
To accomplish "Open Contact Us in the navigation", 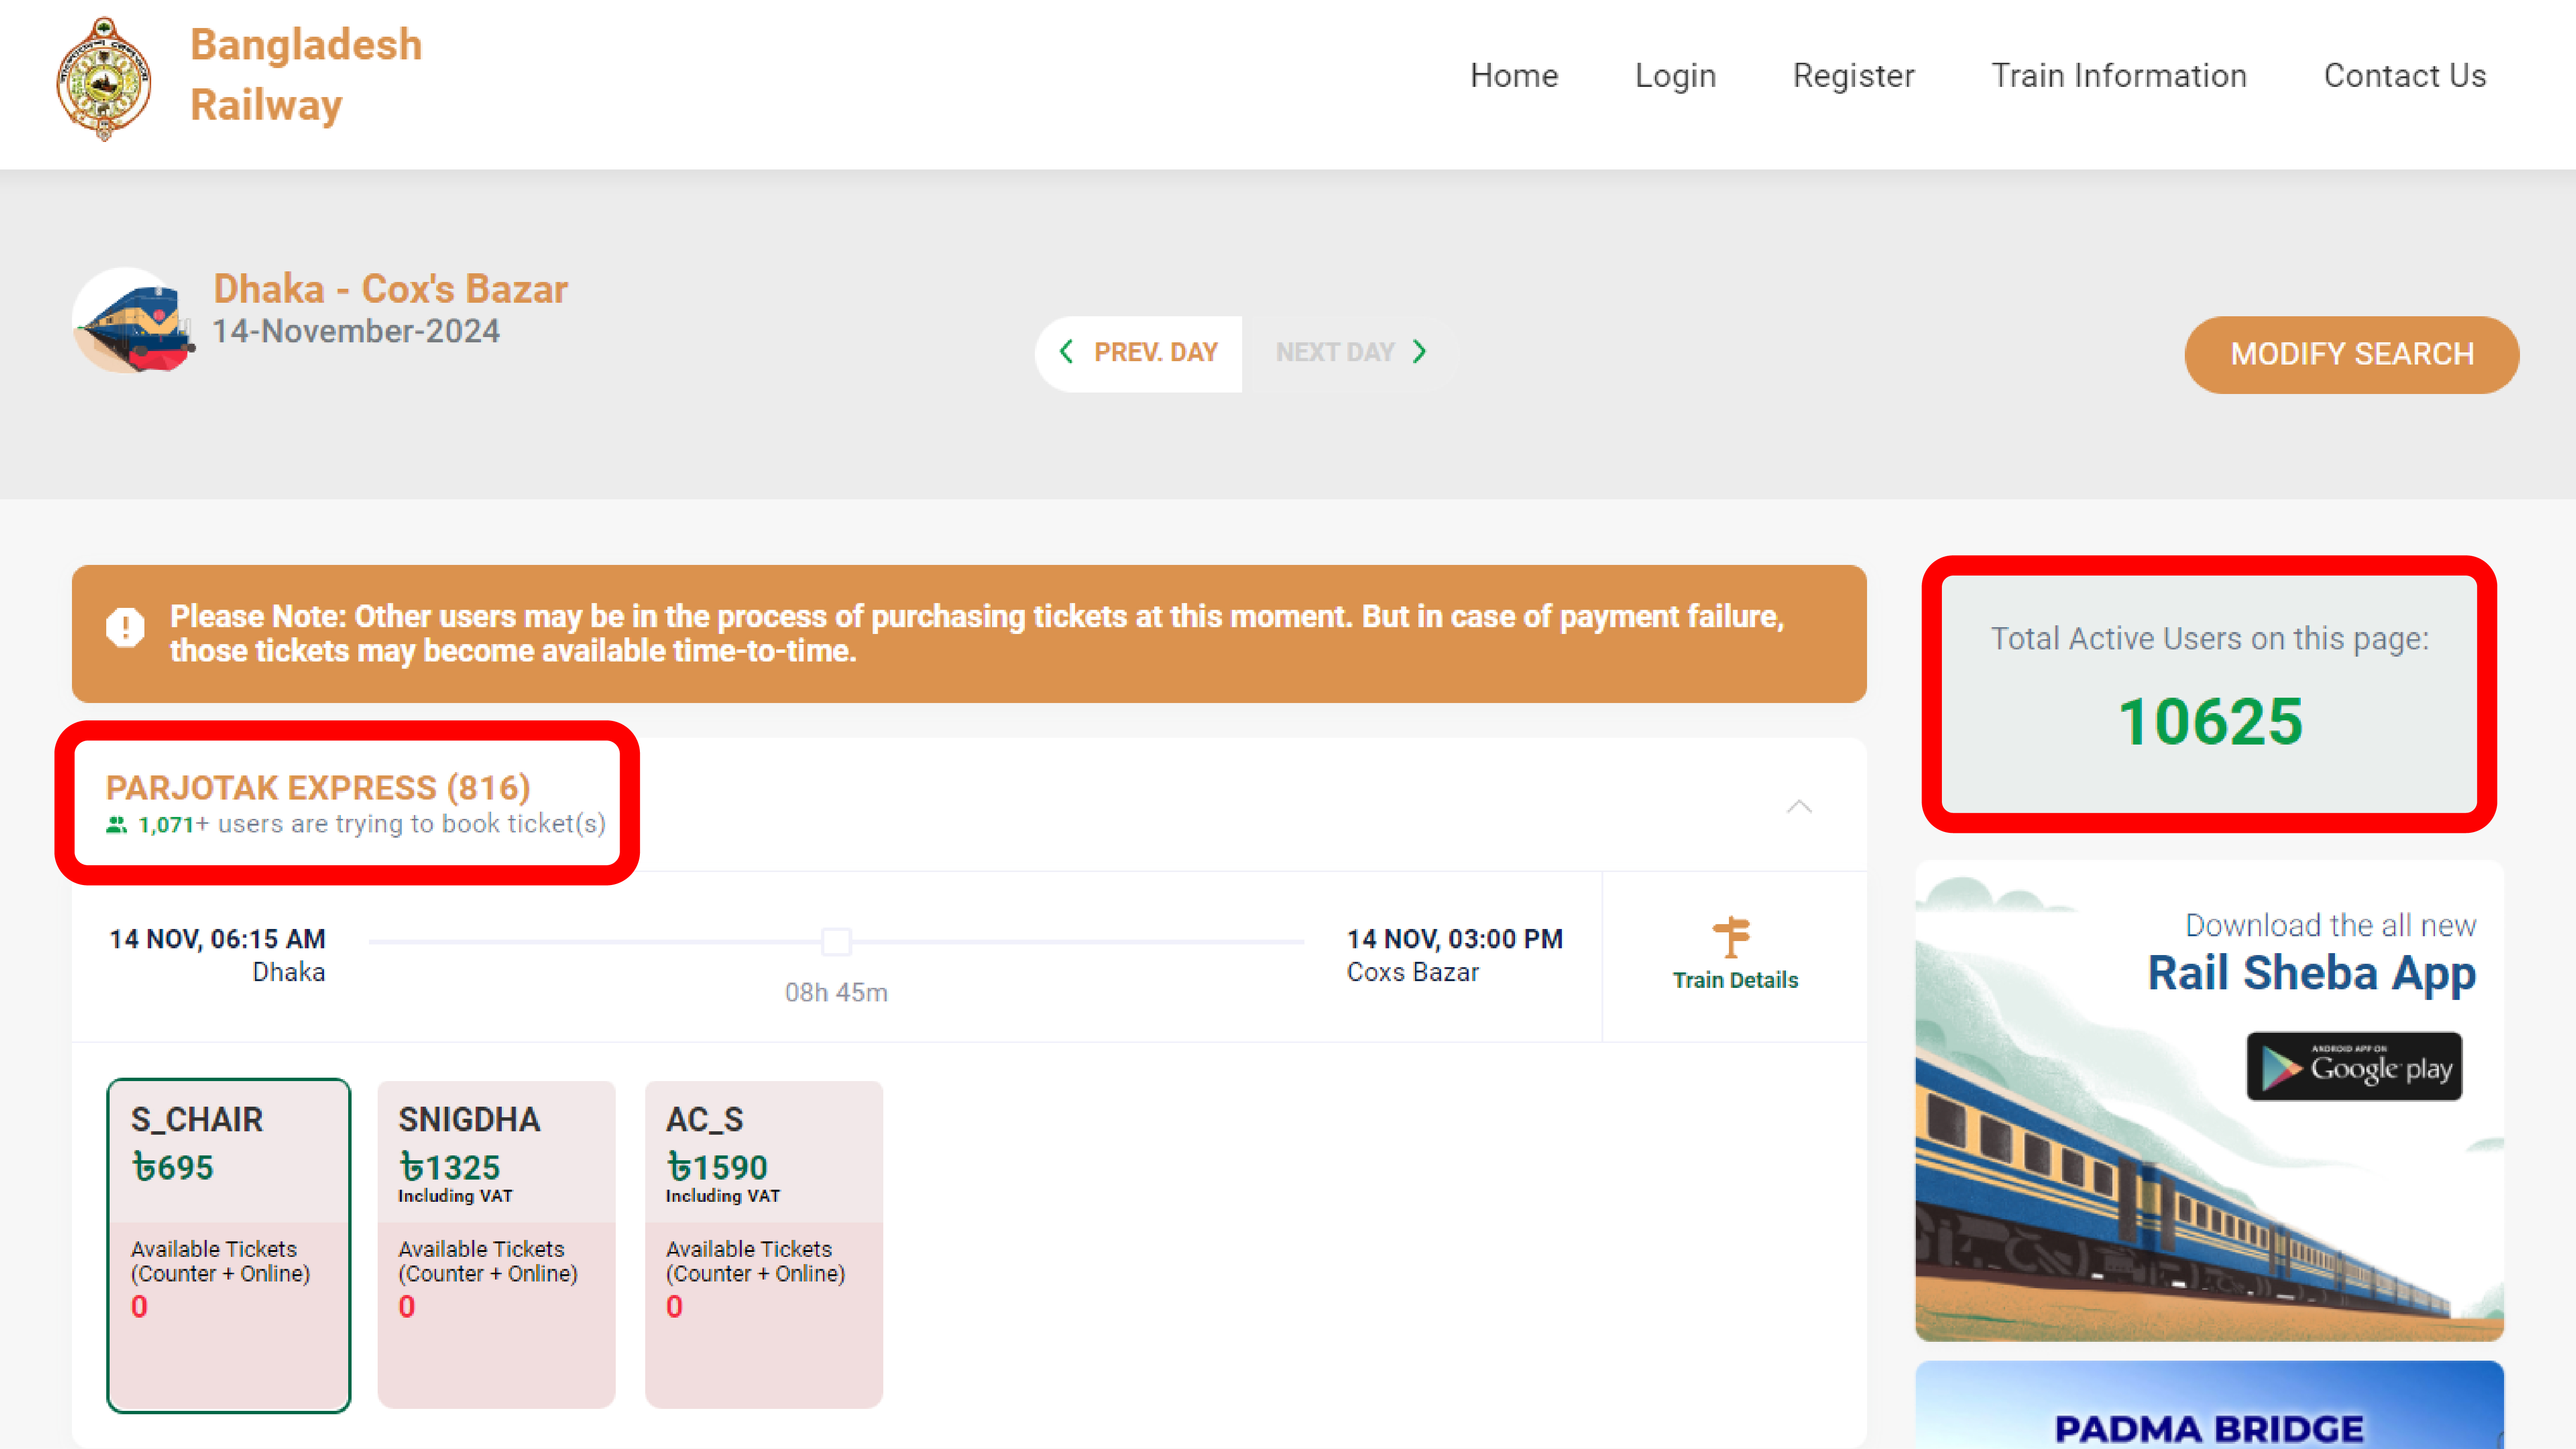I will [2405, 76].
